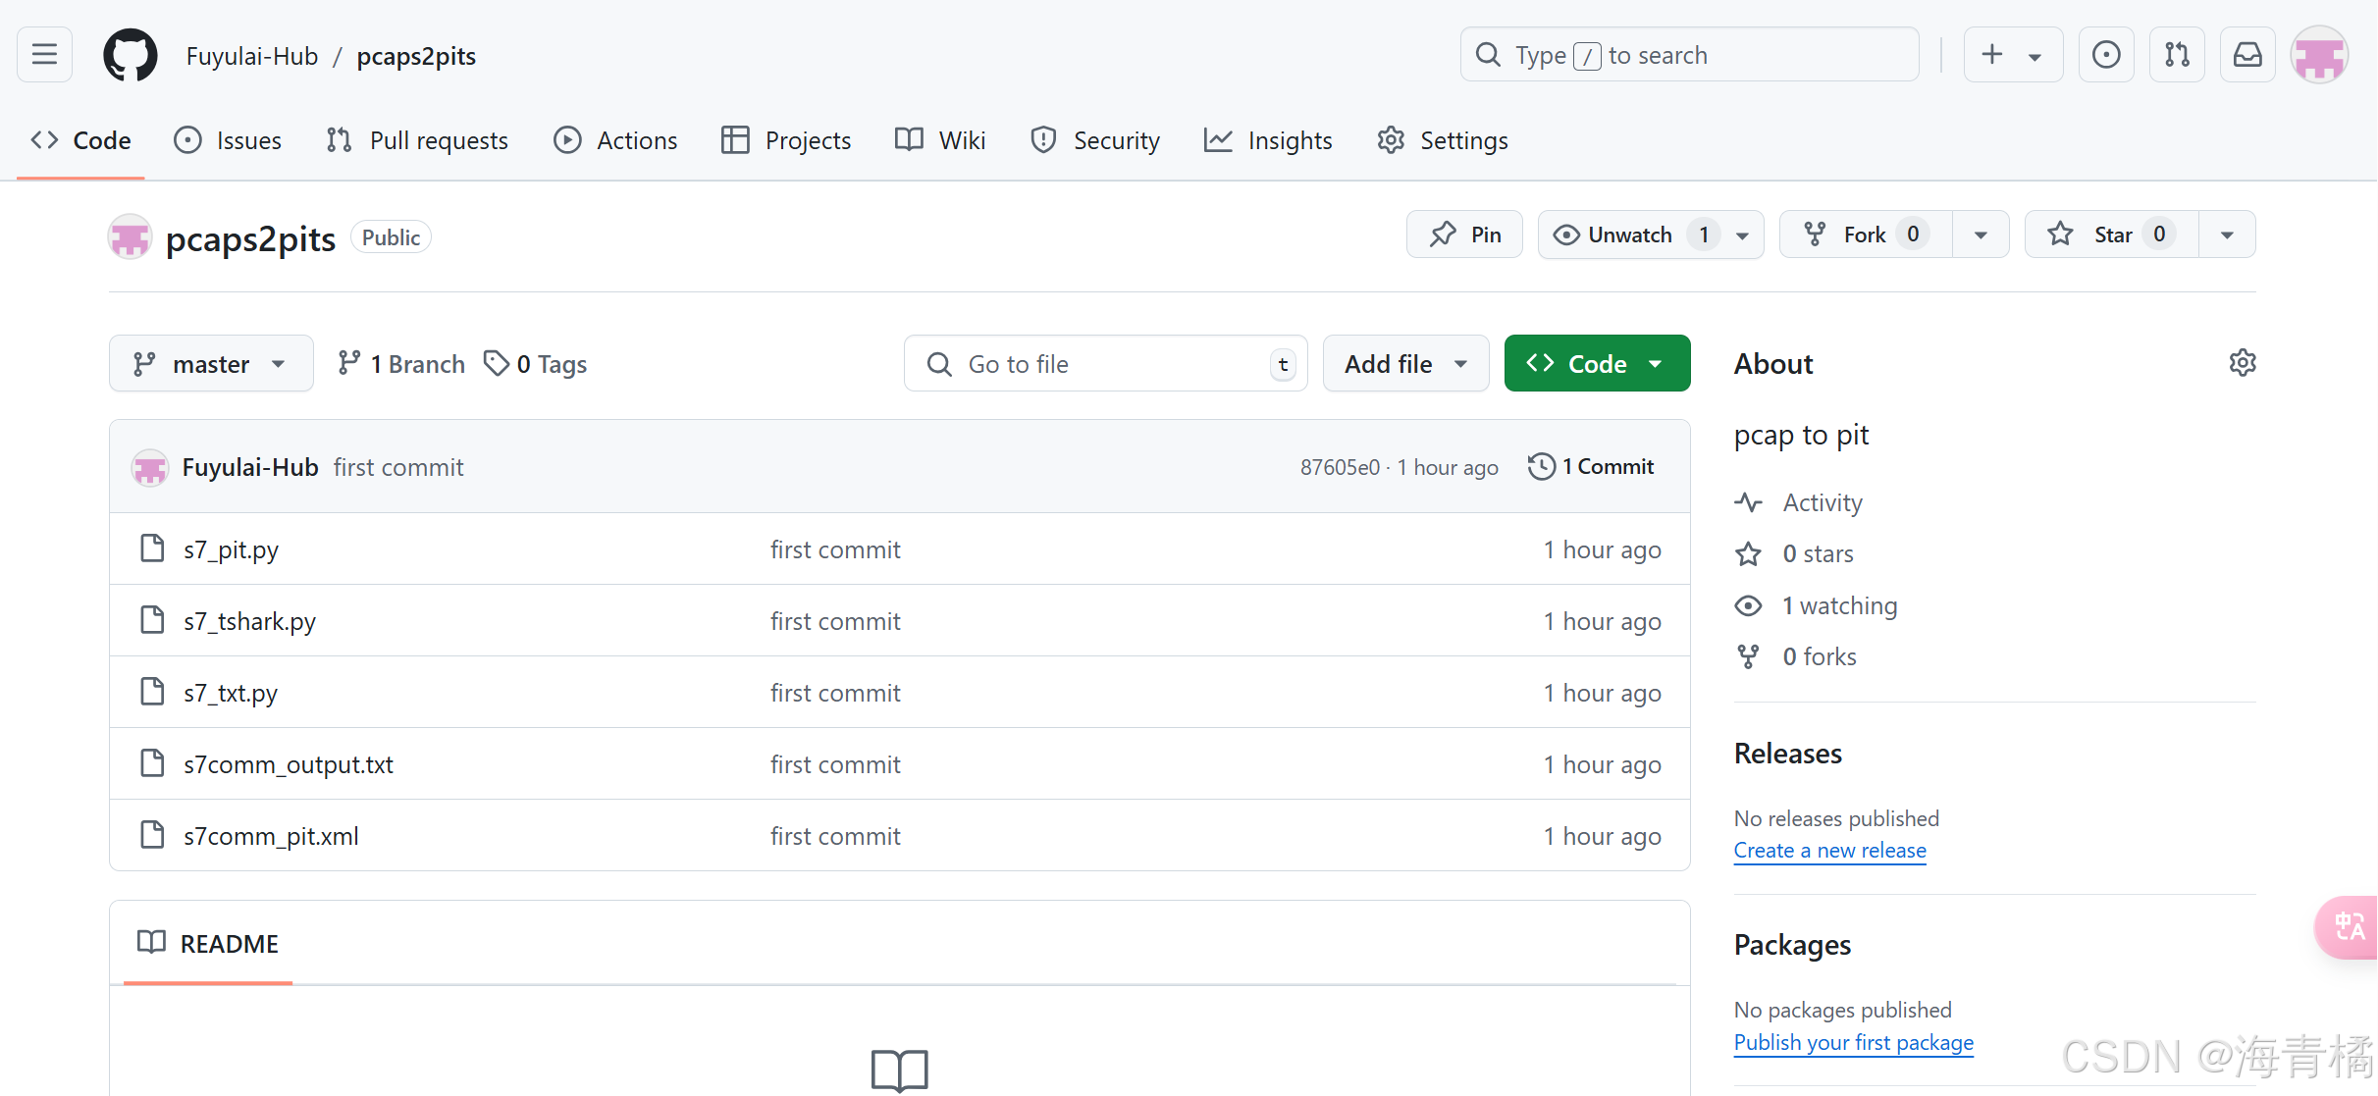
Task: Fork the repository
Action: (1866, 235)
